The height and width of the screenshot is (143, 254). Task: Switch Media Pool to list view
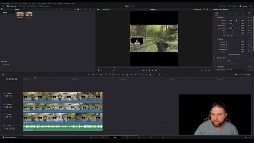[81, 9]
